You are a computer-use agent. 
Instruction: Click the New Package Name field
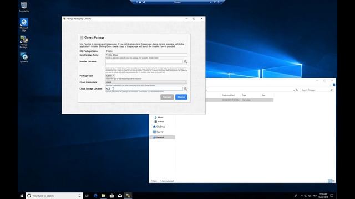click(x=146, y=55)
